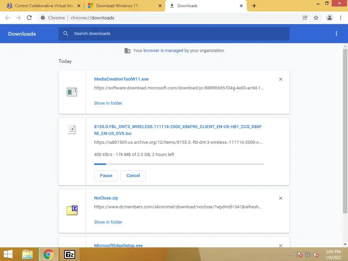Open the 8155.0.FBL_DNT3_WIRELESS iso file link
348x261 pixels.
(x=178, y=130)
